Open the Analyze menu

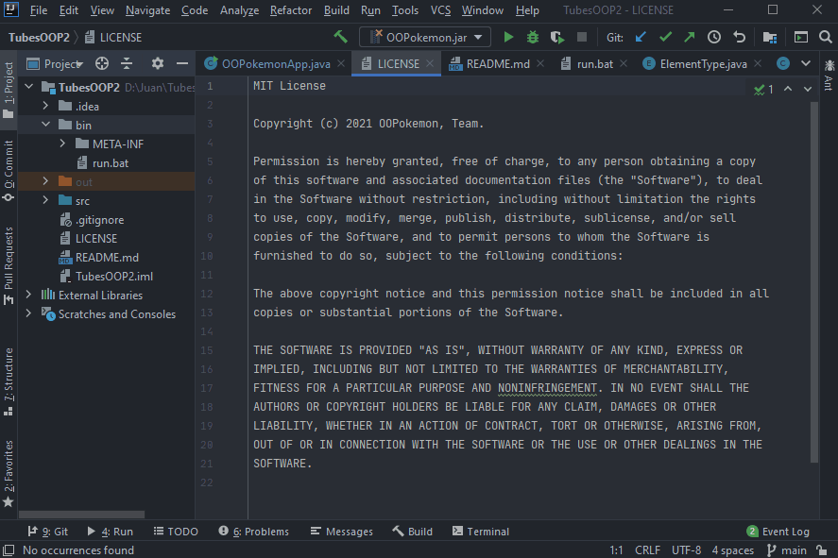[239, 10]
